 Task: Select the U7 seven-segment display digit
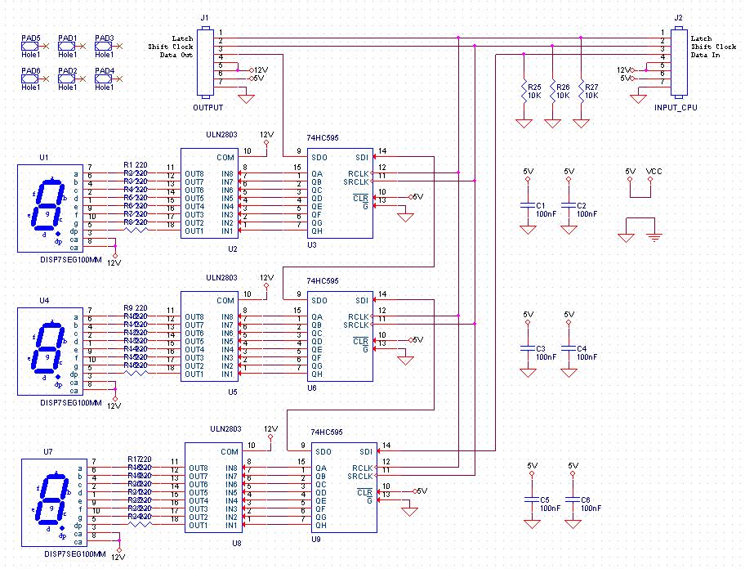pyautogui.click(x=51, y=500)
